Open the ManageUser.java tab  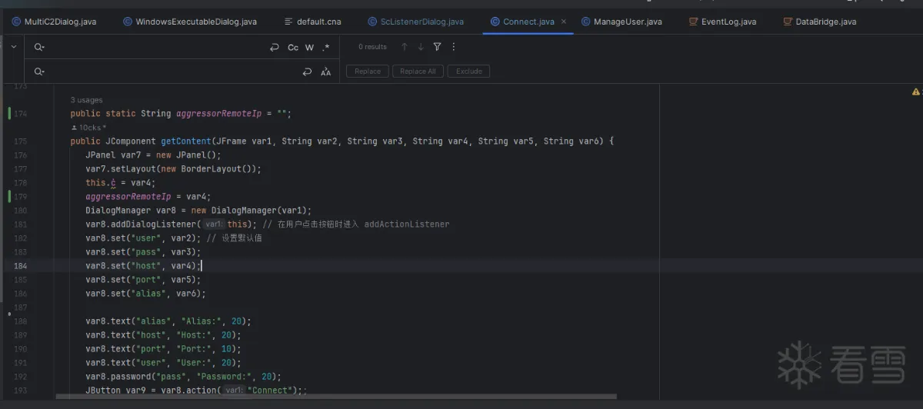pos(621,22)
